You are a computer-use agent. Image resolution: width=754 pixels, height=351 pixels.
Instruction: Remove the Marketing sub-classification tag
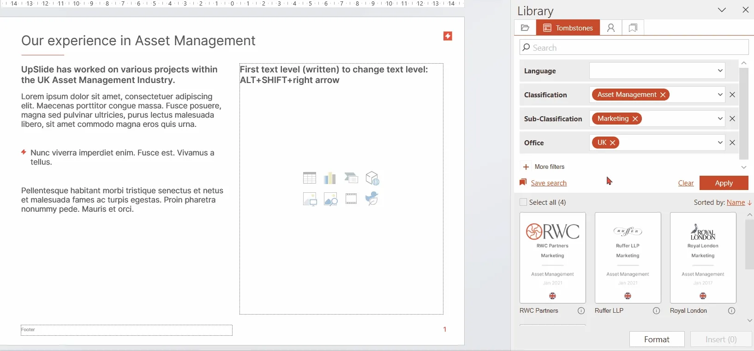(x=635, y=119)
